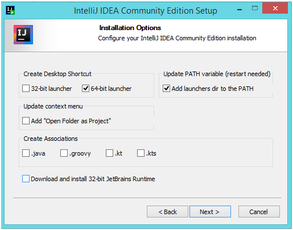Uncheck the 64-bit launcher checkbox
The width and height of the screenshot is (293, 230).
point(85,89)
